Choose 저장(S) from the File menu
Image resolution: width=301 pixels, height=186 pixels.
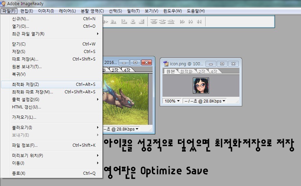point(51,51)
